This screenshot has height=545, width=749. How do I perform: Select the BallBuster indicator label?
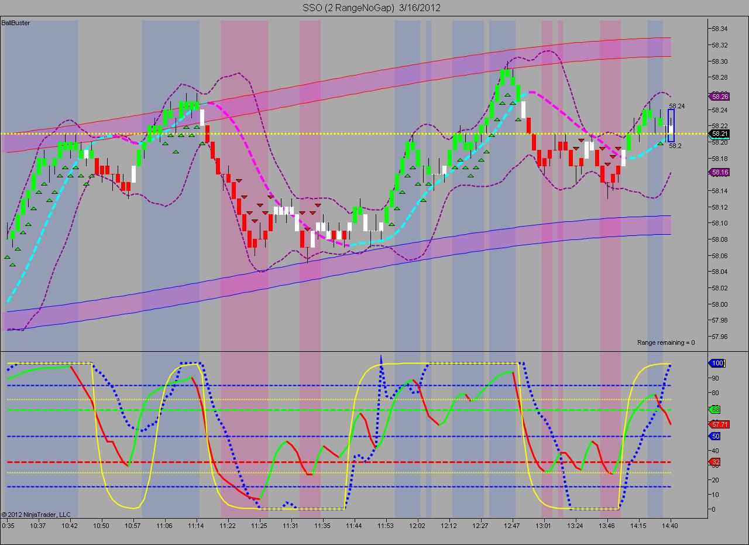16,23
